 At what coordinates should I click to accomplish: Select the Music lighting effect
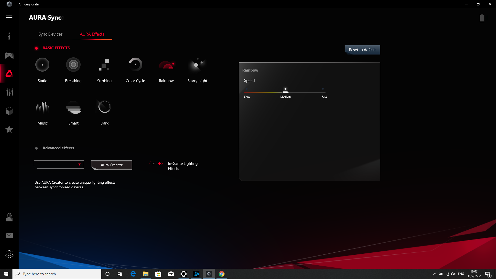(42, 113)
